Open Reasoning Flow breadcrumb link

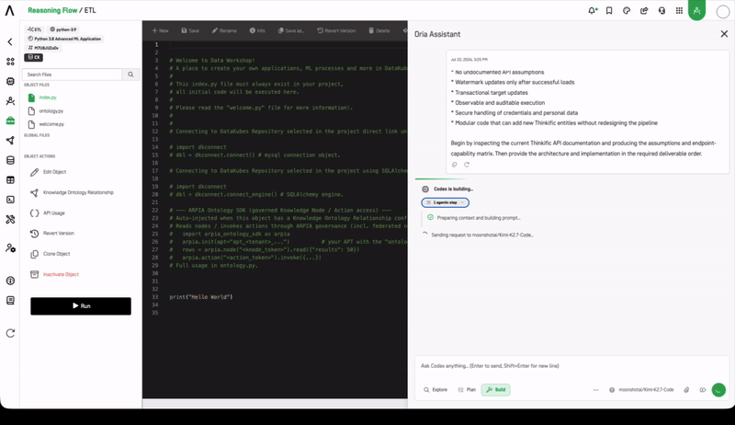pyautogui.click(x=52, y=10)
